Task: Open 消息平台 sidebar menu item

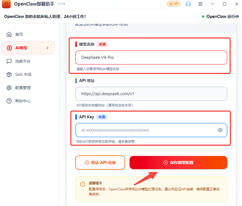Action: click(x=28, y=61)
